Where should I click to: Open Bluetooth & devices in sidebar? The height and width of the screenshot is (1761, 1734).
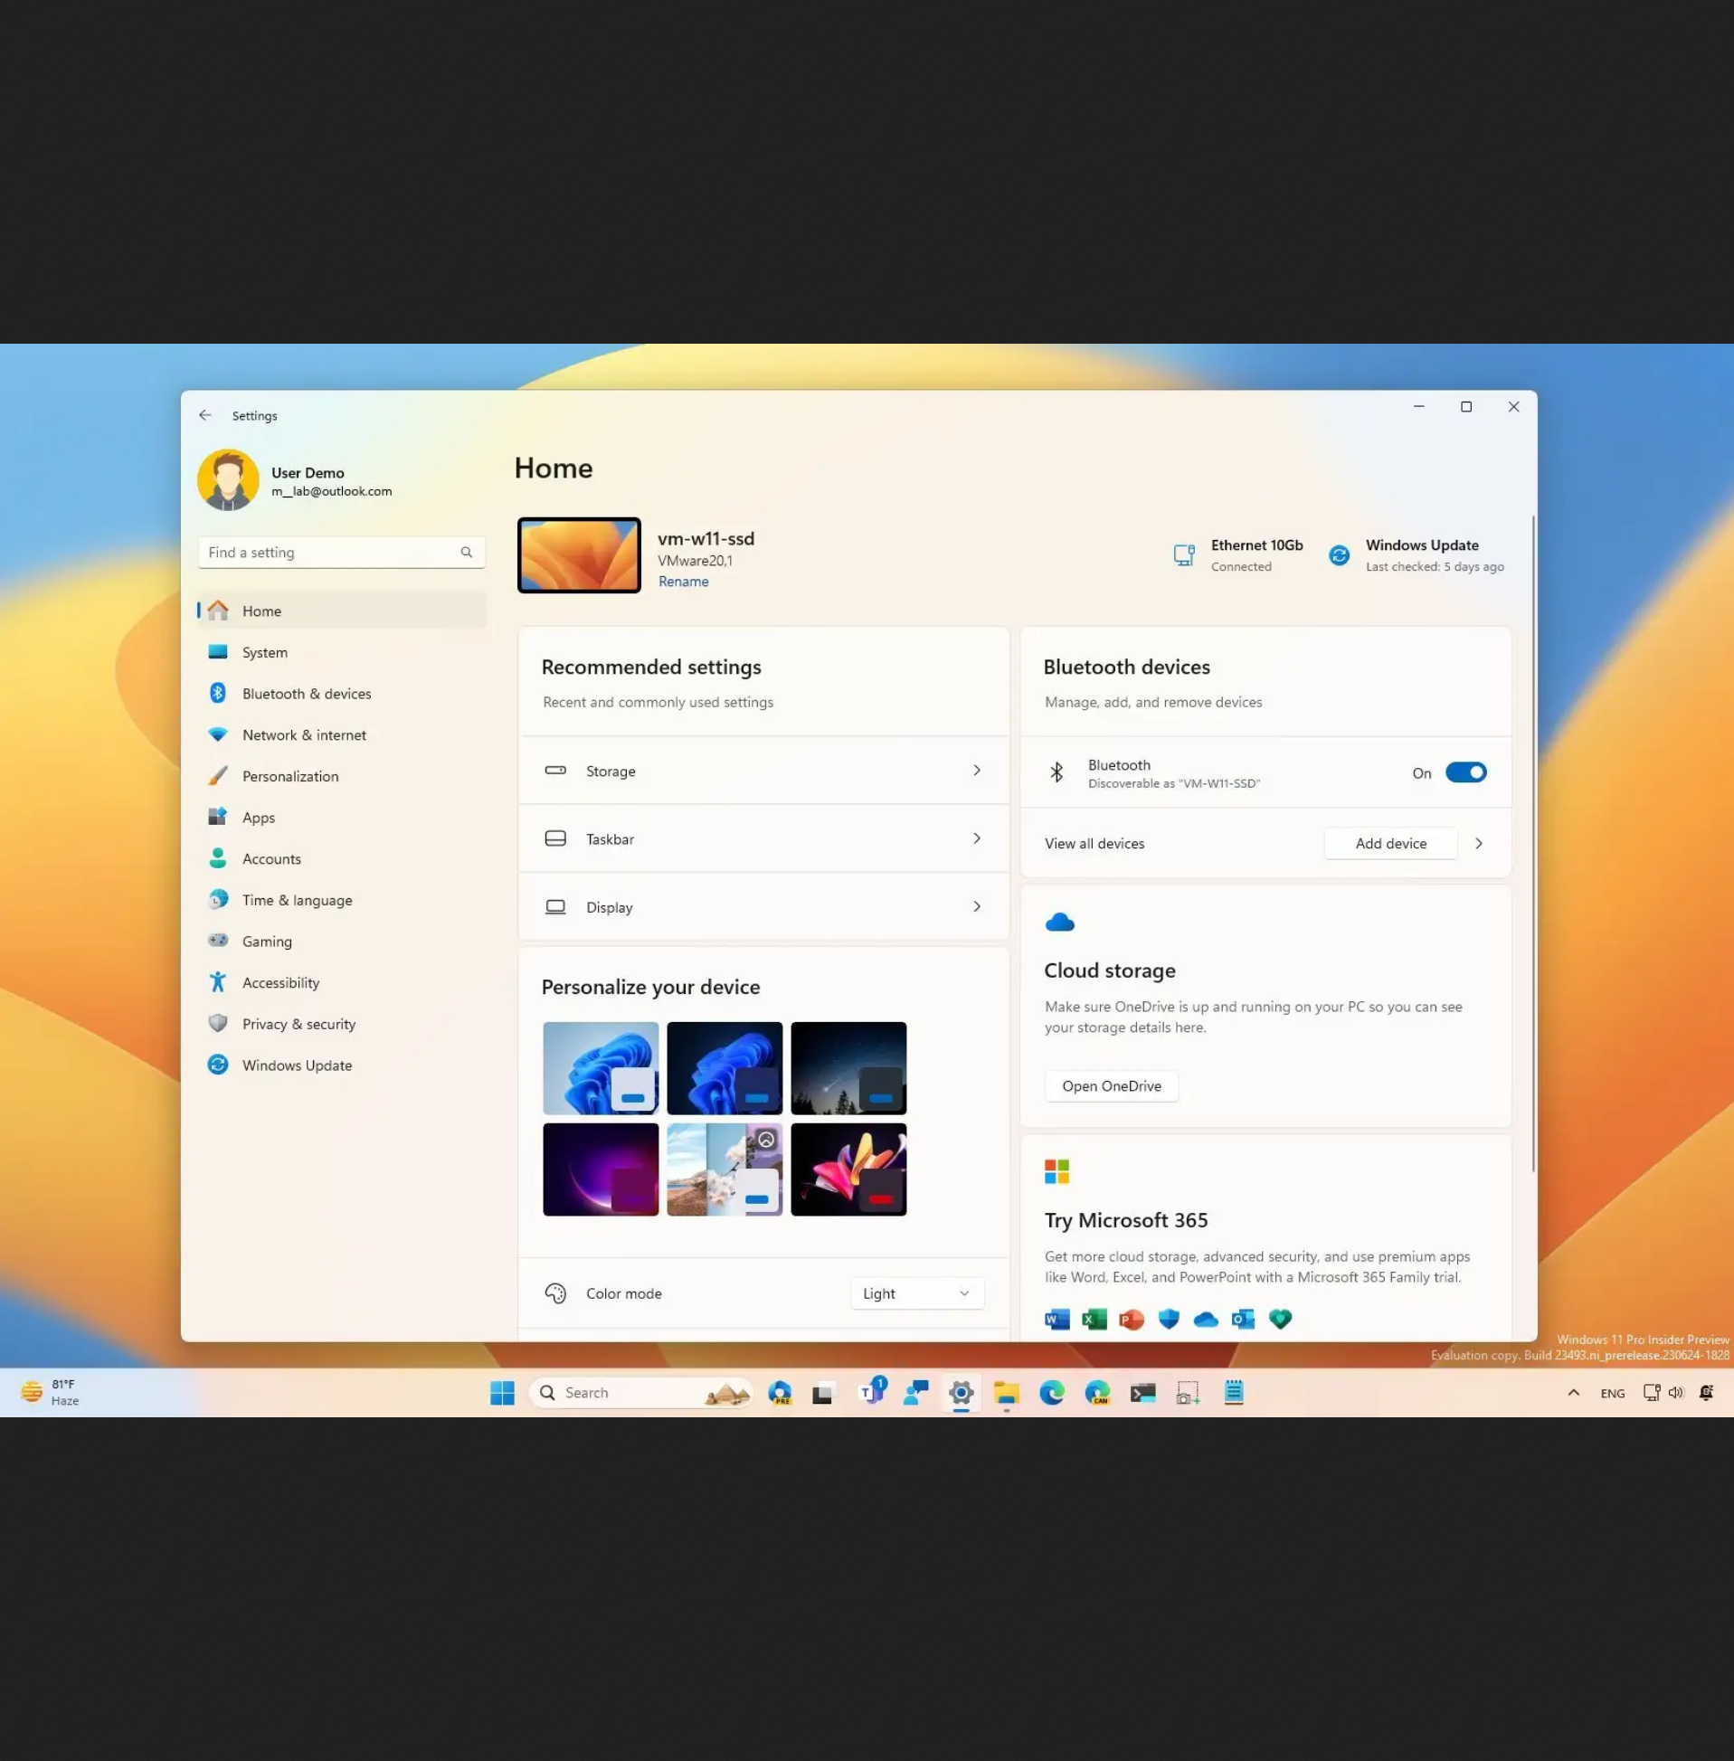point(342,694)
